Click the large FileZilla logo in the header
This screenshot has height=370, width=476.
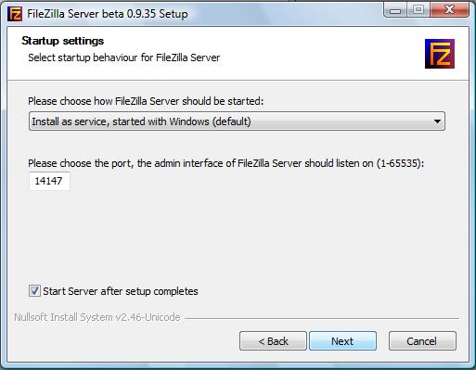(440, 54)
